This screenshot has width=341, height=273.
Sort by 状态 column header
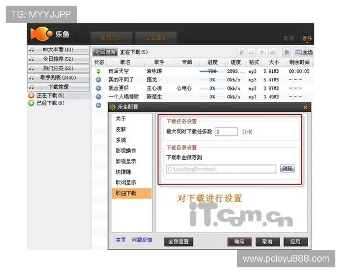(99, 62)
